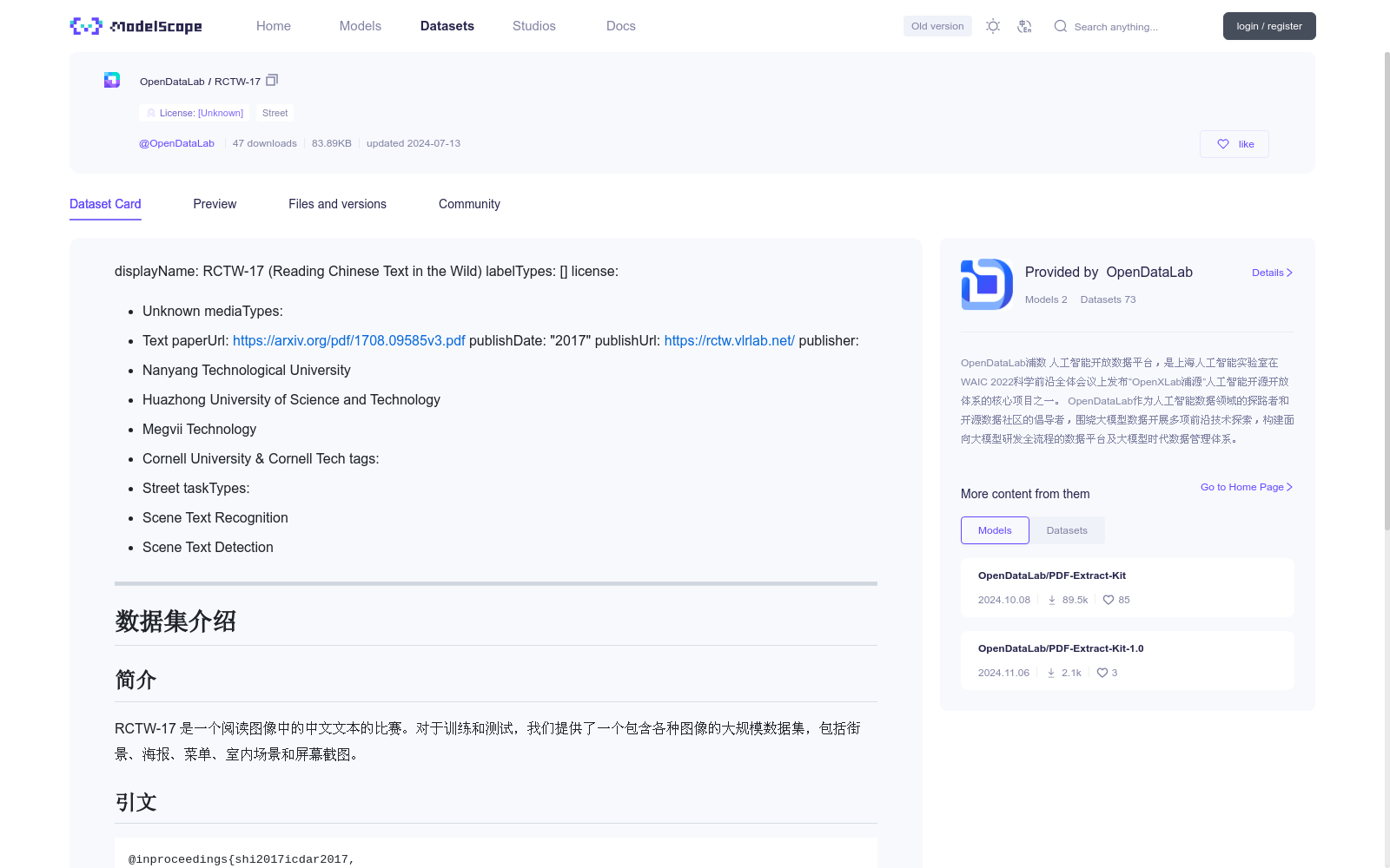1390x868 pixels.
Task: Click the download icon for PDF-Extract-Kit
Action: pos(1052,600)
